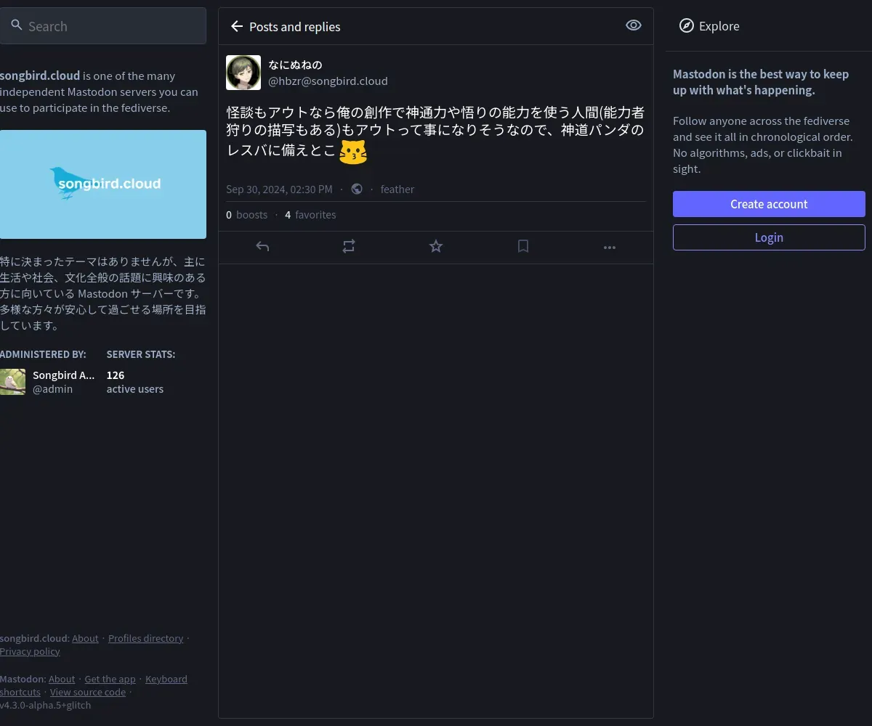Image resolution: width=872 pixels, height=726 pixels.
Task: Open the なにぬねの profile avatar
Action: coord(243,73)
